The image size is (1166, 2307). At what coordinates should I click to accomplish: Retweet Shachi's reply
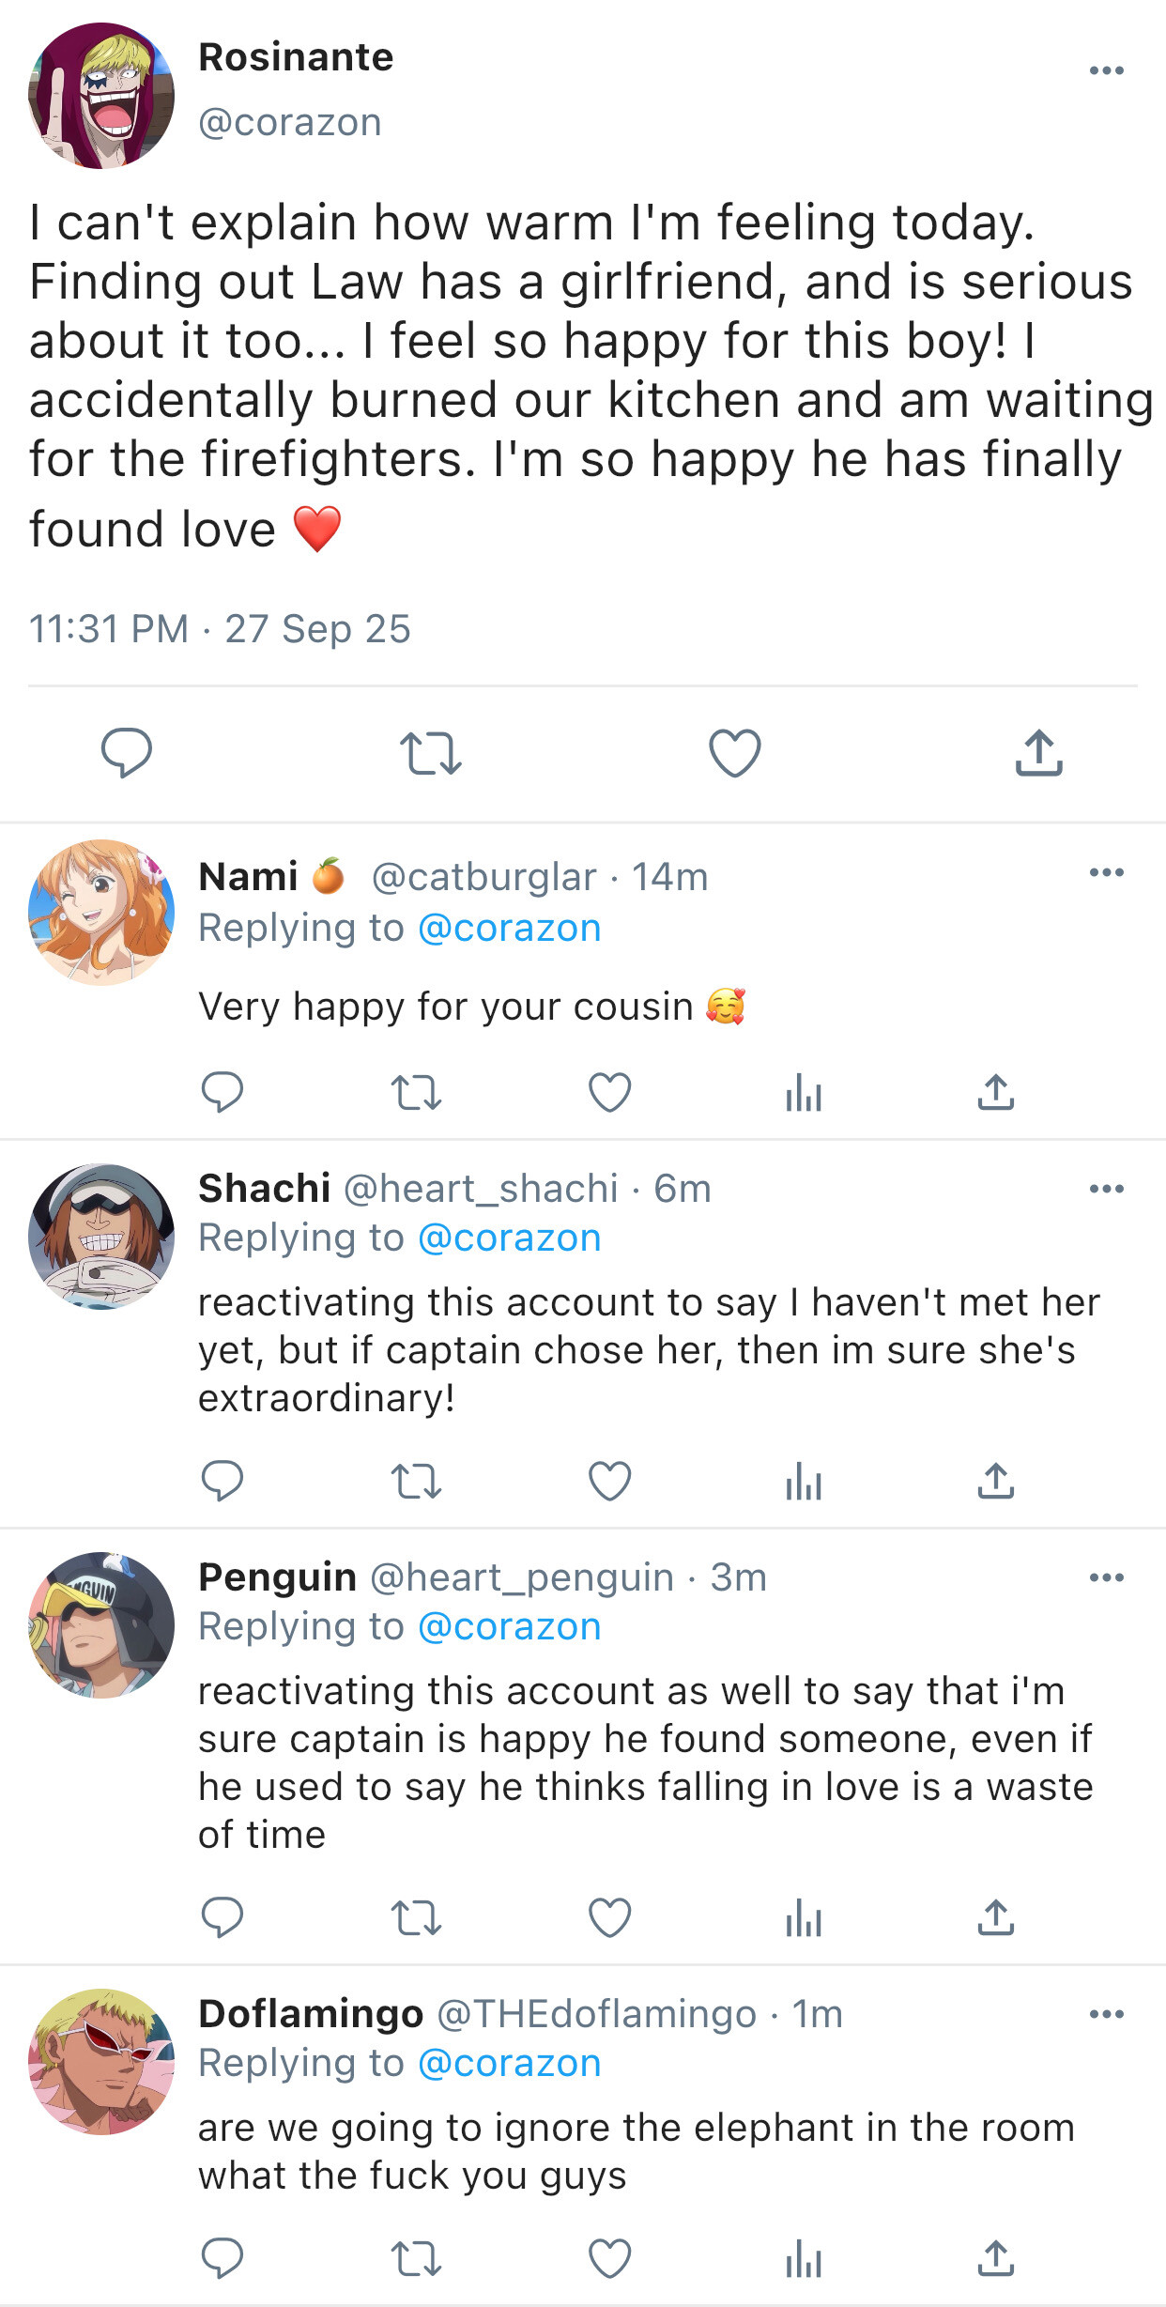pyautogui.click(x=416, y=1482)
